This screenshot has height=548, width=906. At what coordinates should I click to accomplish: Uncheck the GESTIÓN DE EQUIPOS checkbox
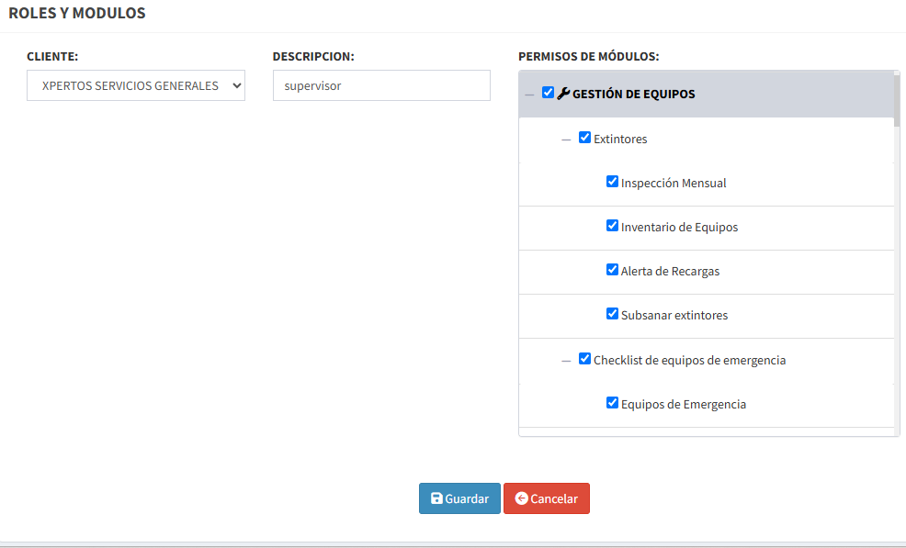click(x=548, y=93)
